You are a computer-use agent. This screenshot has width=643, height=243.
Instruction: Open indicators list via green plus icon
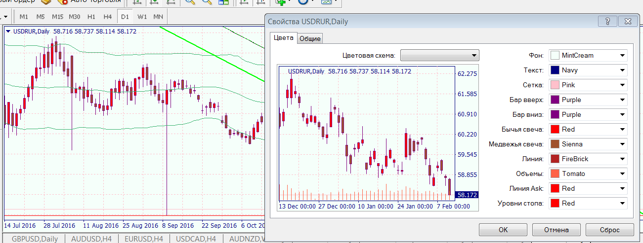[281, 2]
